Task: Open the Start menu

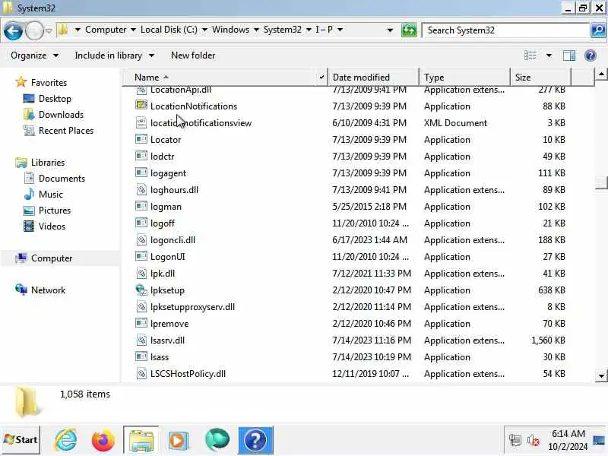Action: point(21,440)
